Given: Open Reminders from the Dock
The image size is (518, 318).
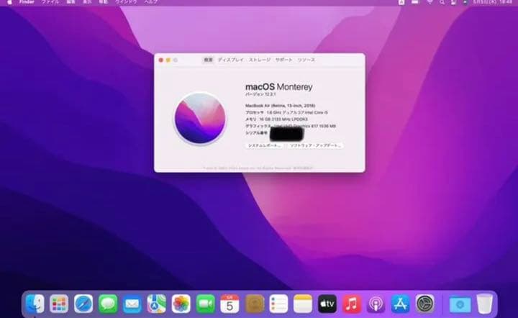Looking at the screenshot, I should (278, 304).
